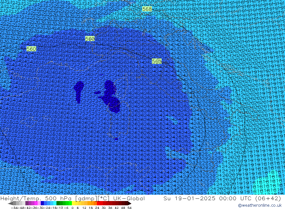Screen dimensions: 285x209
Task: Pick the dark blue -30 legend swatch
Action: [42, 203]
